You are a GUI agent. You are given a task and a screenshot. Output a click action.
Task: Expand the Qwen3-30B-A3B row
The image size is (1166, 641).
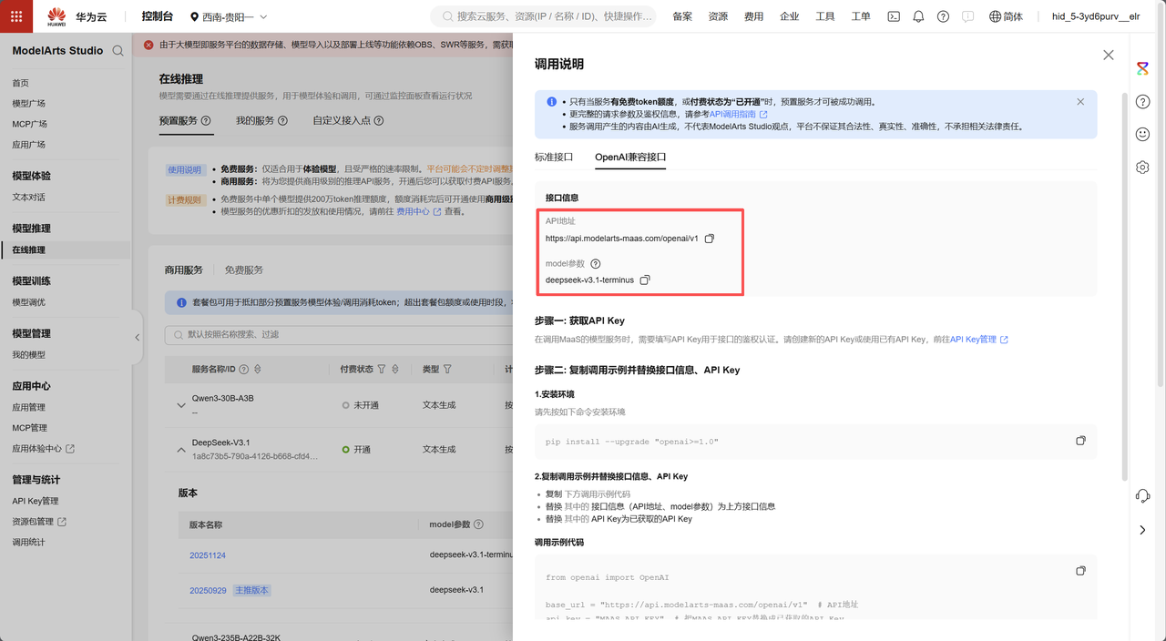[x=181, y=404]
